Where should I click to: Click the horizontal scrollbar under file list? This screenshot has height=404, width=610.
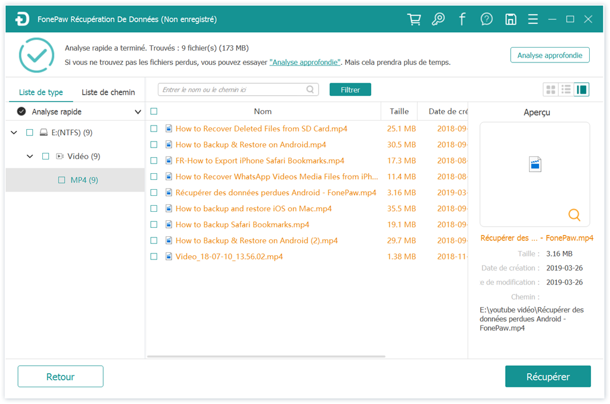[266, 356]
